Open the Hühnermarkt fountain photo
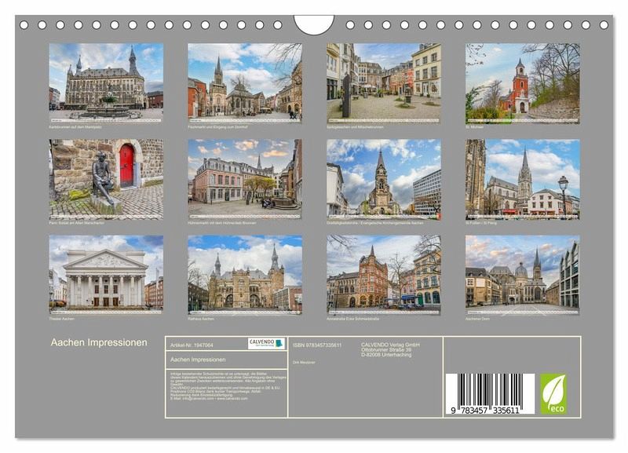Image resolution: width=628 pixels, height=453 pixels. (245, 179)
